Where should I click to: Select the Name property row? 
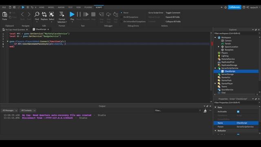(236, 123)
